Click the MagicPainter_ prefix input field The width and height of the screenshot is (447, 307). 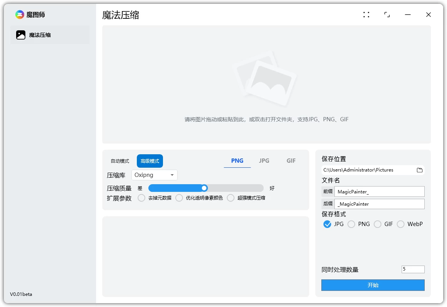[x=379, y=191]
